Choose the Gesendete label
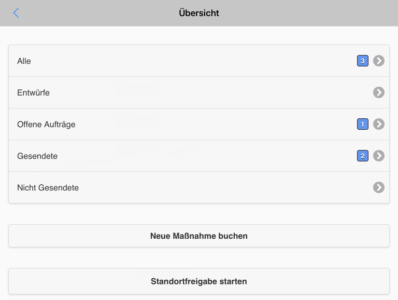 [37, 156]
